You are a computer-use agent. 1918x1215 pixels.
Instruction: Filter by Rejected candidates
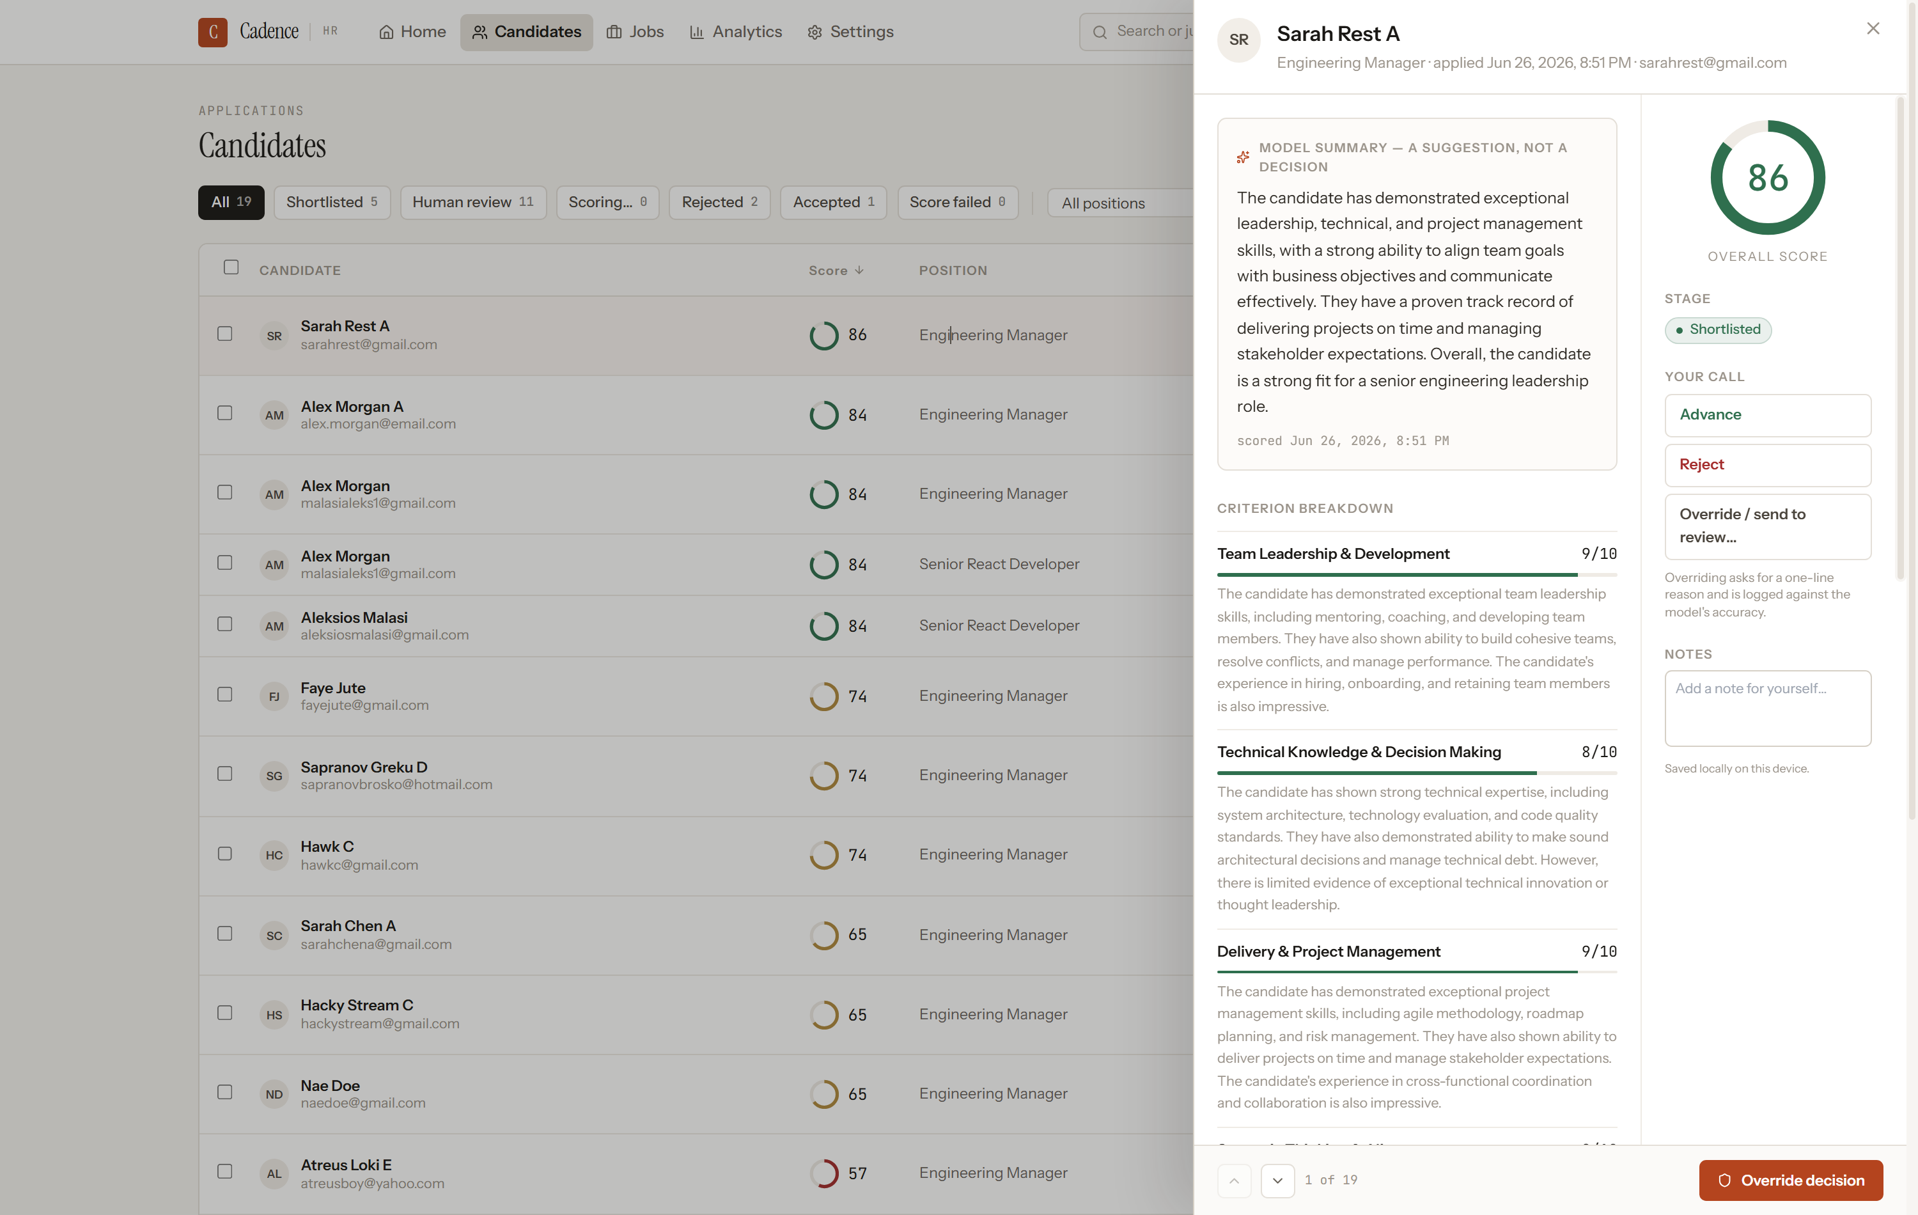719,202
